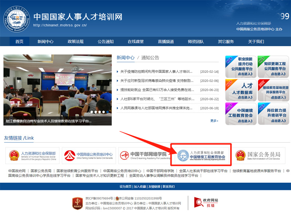Switch to 通知公告 tab

point(150,58)
